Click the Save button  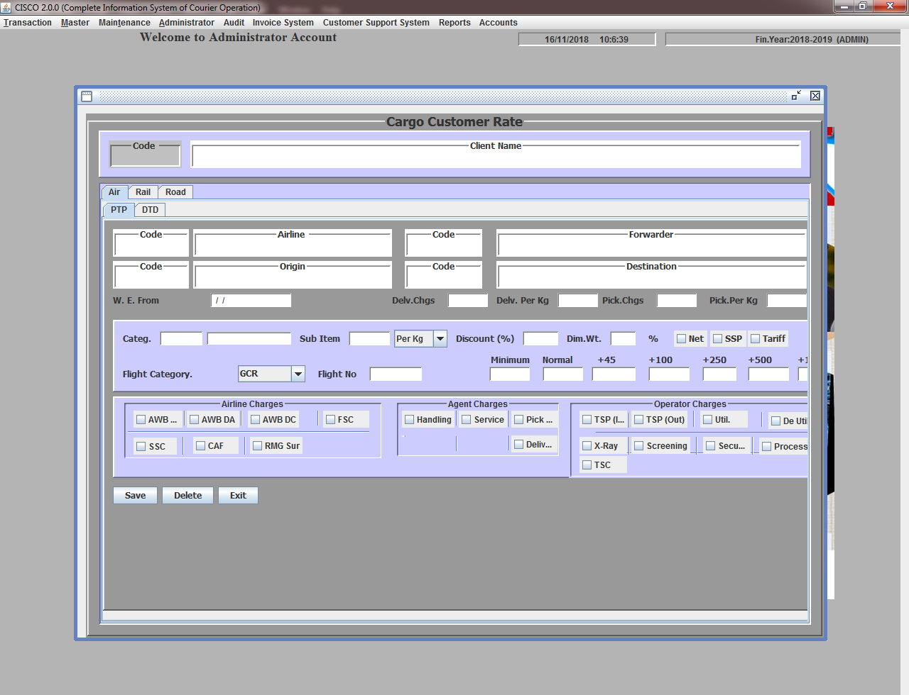tap(136, 496)
